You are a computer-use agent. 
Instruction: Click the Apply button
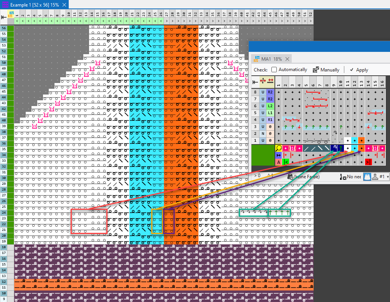click(x=359, y=70)
